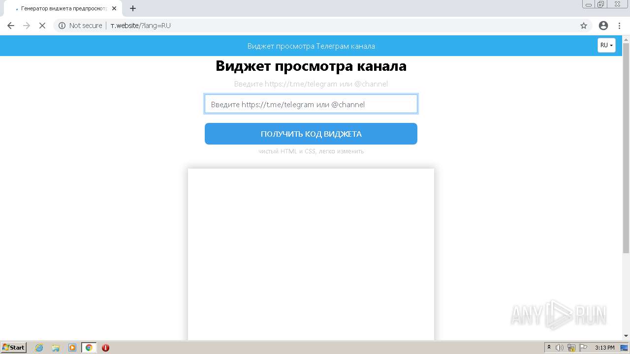Open the network tray icon
This screenshot has width=630, height=354.
(571, 348)
